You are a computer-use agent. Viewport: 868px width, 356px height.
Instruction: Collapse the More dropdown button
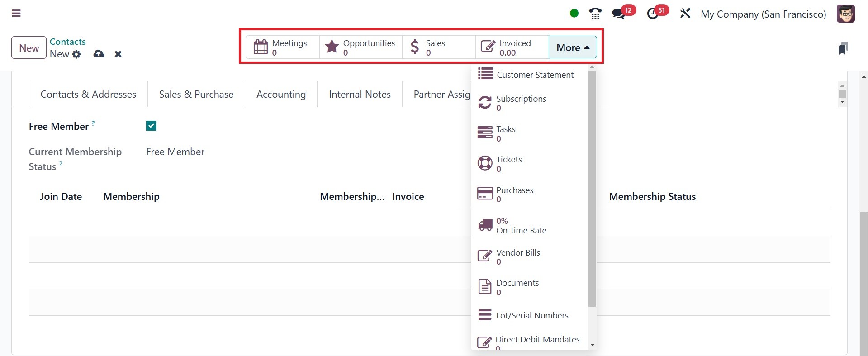coord(573,47)
